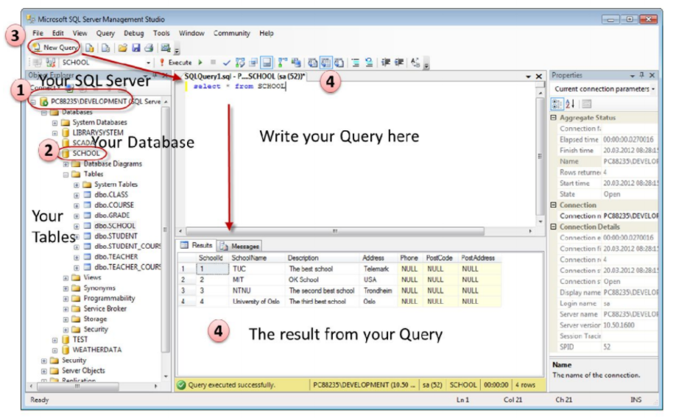Click the Categorized view icon in Properties
The width and height of the screenshot is (676, 418).
pos(557,104)
